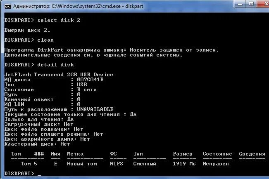Image resolution: width=269 pixels, height=179 pixels.
Task: Click the final DISKPART> prompt with blinking cursor
Action: point(23,174)
